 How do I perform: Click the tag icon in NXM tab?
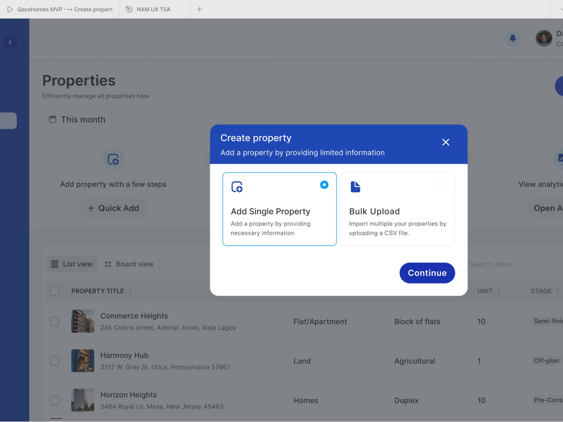pos(129,10)
